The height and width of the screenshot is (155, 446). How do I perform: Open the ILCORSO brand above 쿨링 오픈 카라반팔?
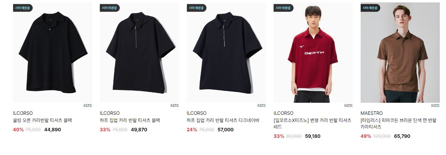(23, 113)
